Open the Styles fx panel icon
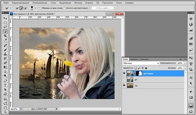 click(191, 50)
